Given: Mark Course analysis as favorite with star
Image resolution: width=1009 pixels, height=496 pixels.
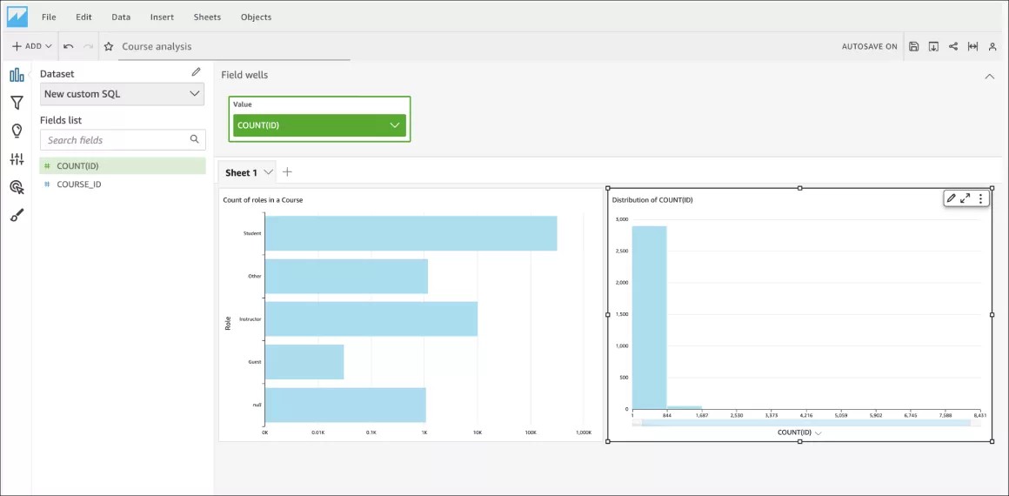Looking at the screenshot, I should pyautogui.click(x=109, y=46).
